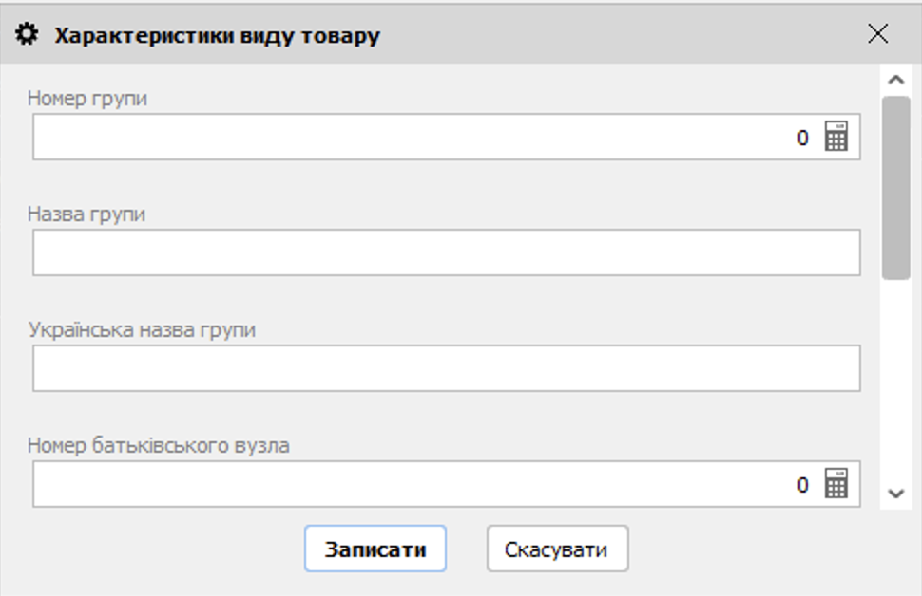Click the Номер батьківського вузла input field
Viewport: 922px width, 596px height.
coord(380,484)
